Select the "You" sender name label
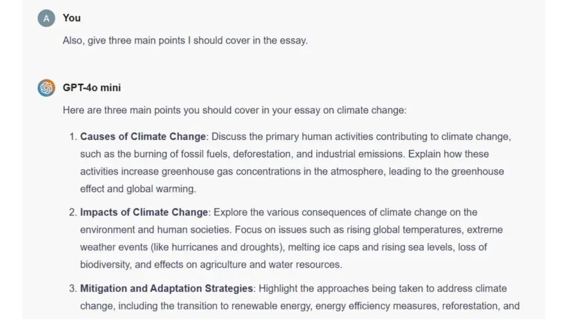This screenshot has width=571, height=321. pyautogui.click(x=72, y=18)
